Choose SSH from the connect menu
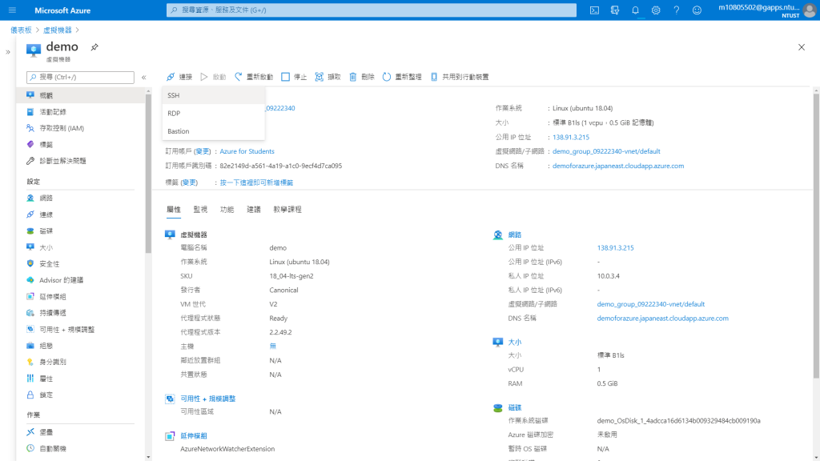Image resolution: width=820 pixels, height=461 pixels. point(213,95)
